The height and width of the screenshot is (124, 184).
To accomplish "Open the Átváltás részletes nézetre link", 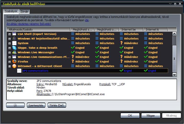I will pos(29,24).
